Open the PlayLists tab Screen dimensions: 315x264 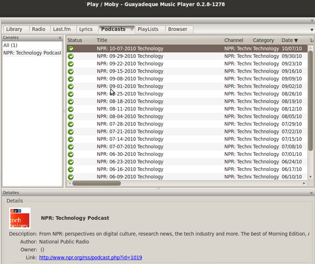pos(148,29)
